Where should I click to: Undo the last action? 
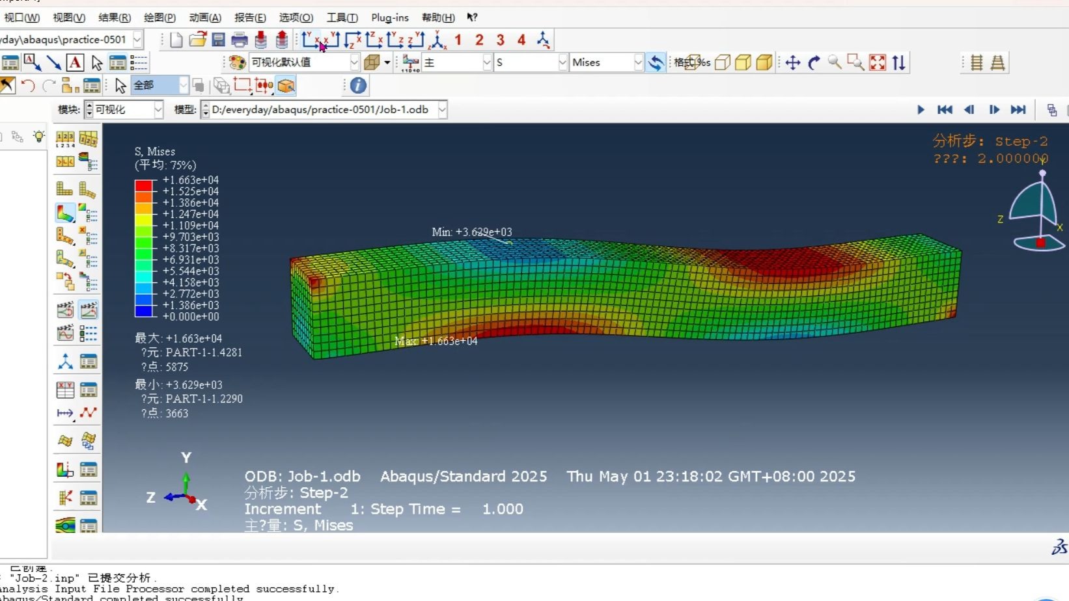pyautogui.click(x=28, y=85)
